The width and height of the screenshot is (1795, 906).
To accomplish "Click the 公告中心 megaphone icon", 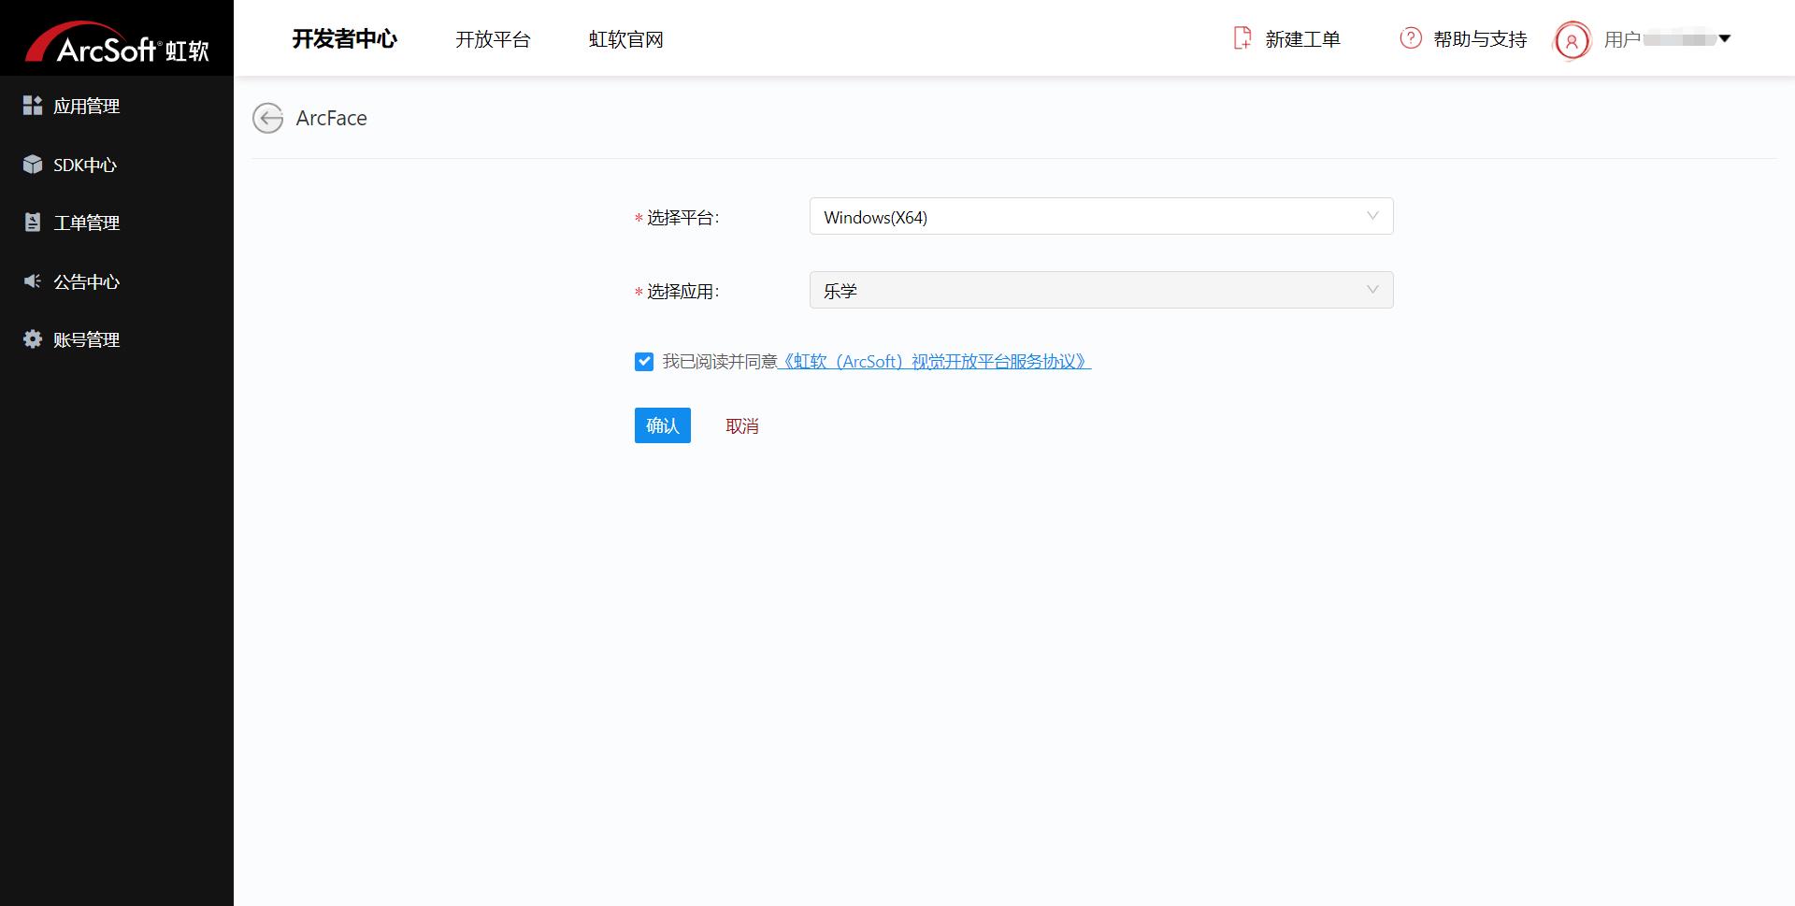I will point(33,281).
